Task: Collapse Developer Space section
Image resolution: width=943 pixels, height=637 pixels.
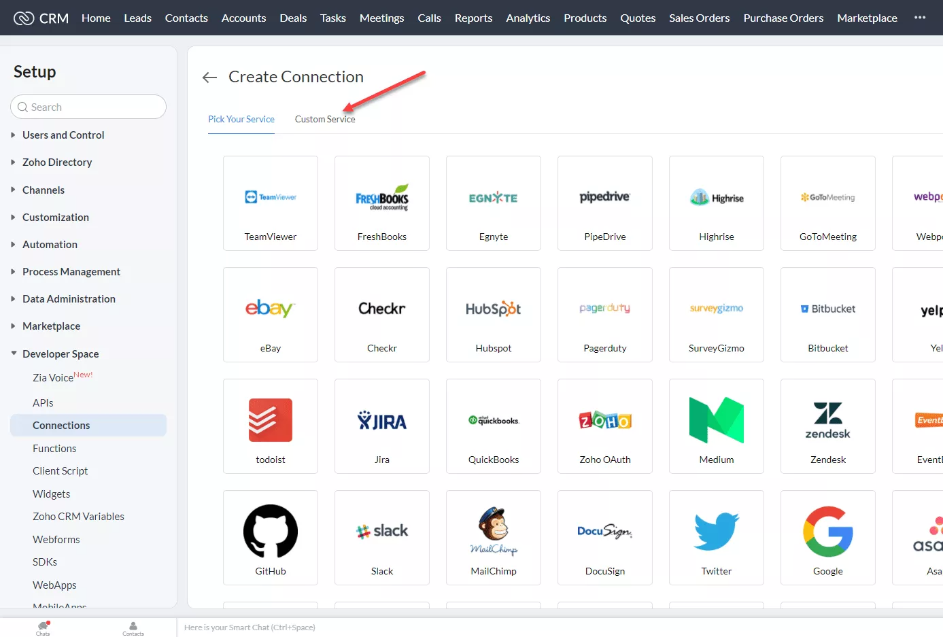Action: 61,354
